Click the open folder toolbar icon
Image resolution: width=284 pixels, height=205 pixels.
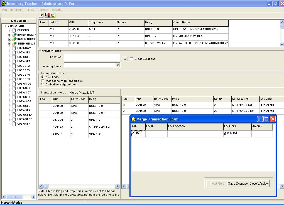tap(53, 15)
